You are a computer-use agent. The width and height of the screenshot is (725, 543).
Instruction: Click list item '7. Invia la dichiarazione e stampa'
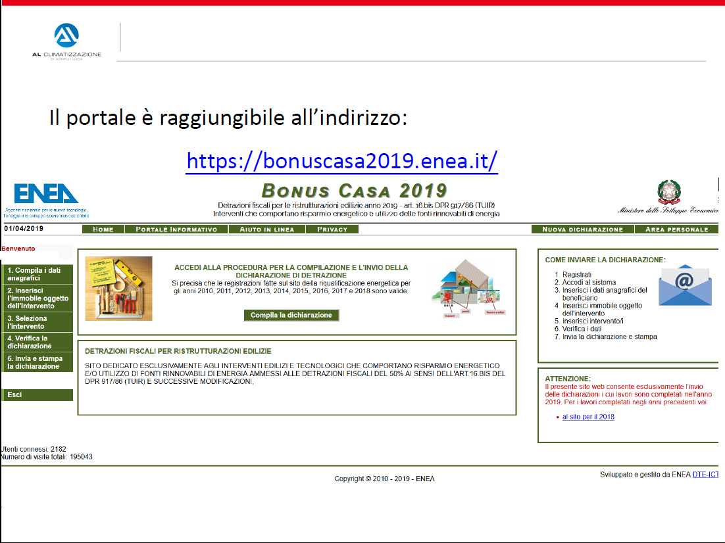606,337
